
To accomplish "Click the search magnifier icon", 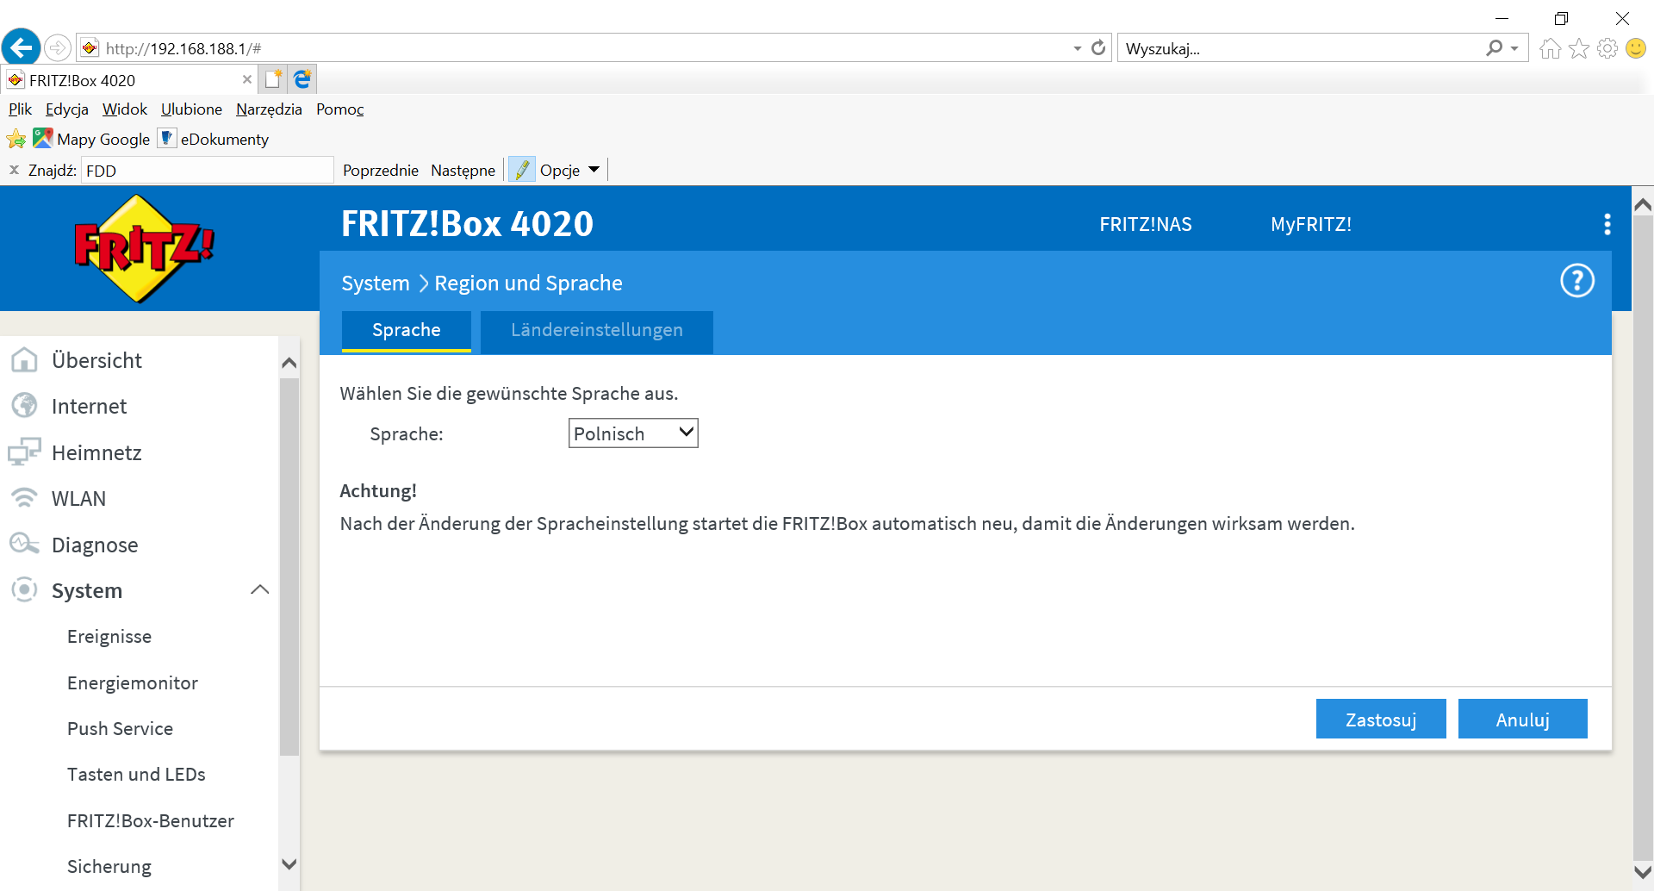I will [x=1495, y=48].
